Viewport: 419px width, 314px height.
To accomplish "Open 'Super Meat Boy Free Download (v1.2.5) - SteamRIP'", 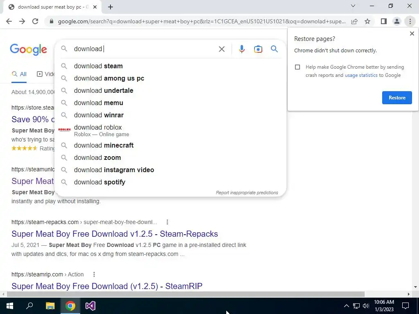I will tap(107, 286).
